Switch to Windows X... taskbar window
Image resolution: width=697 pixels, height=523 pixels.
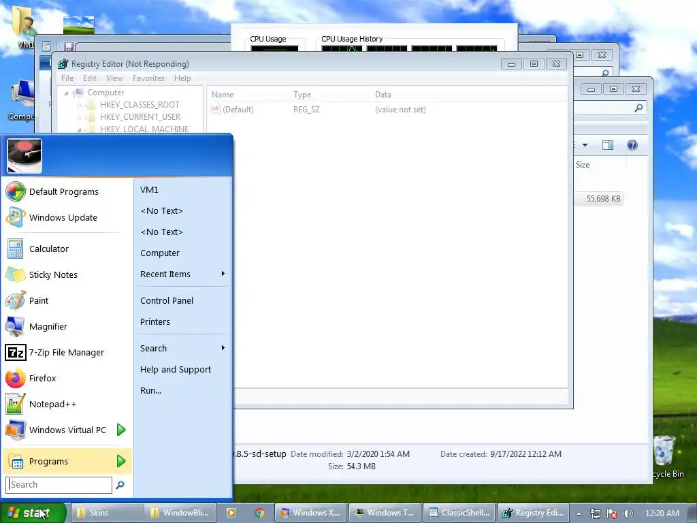[x=310, y=513]
